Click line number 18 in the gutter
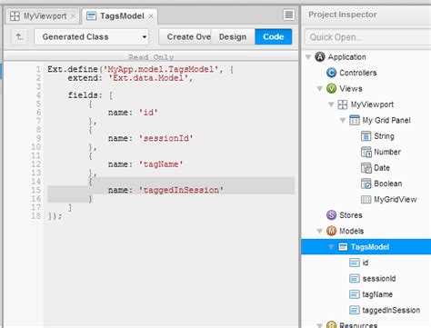The image size is (431, 328). 36,216
